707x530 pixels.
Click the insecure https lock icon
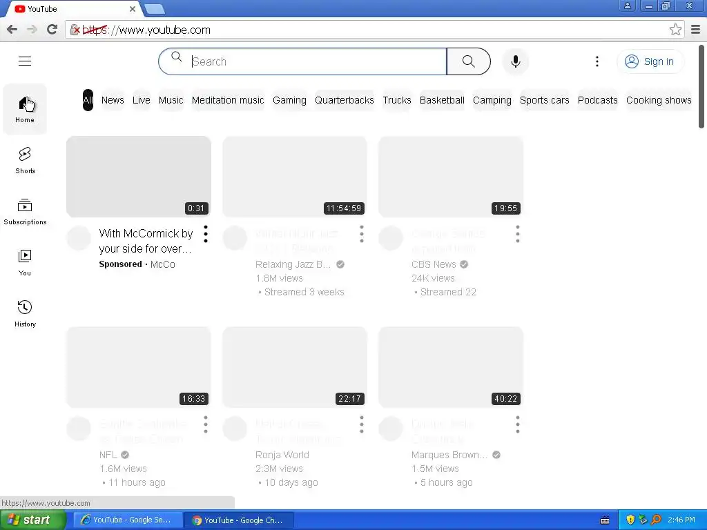click(75, 30)
